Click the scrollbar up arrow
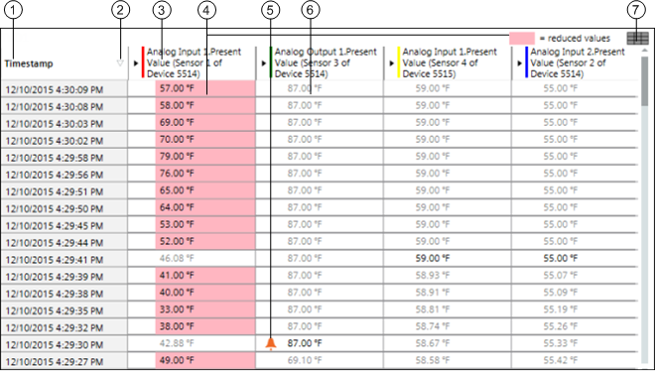The height and width of the screenshot is (371, 656). point(645,51)
